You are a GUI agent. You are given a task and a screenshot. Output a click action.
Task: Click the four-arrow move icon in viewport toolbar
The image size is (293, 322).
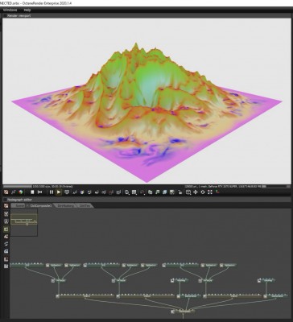(196, 192)
